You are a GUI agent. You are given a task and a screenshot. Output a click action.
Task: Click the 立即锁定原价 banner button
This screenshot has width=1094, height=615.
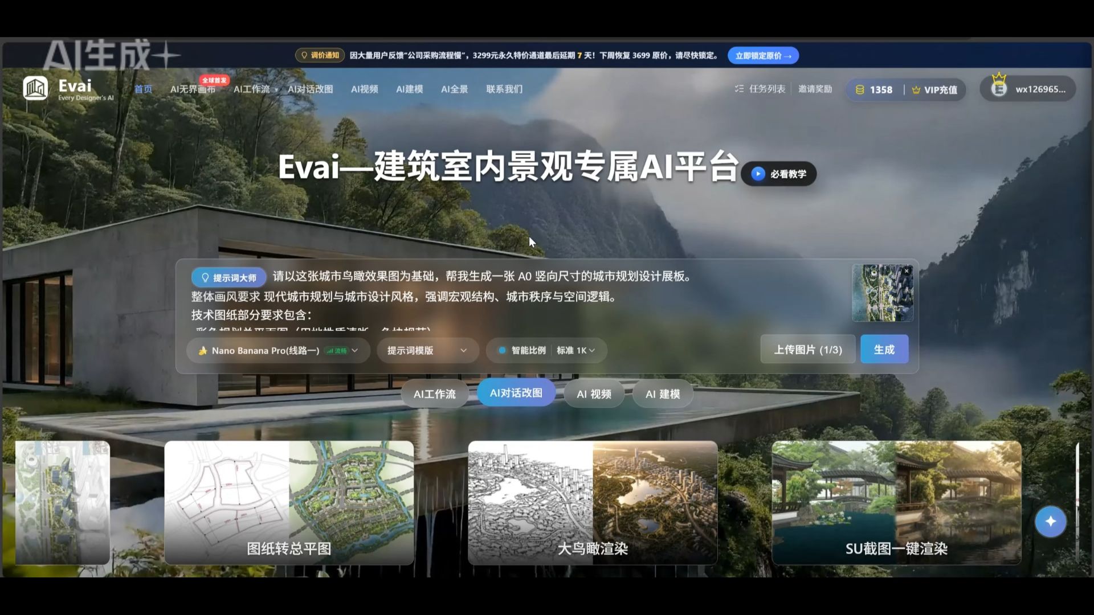coord(763,56)
